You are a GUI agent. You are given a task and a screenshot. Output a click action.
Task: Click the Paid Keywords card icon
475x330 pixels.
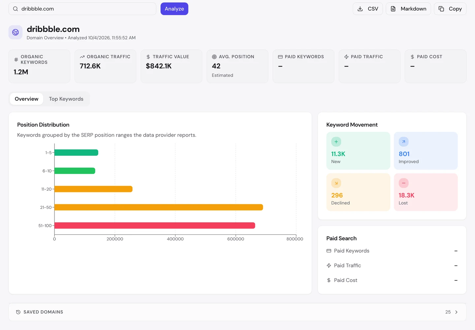pyautogui.click(x=280, y=57)
